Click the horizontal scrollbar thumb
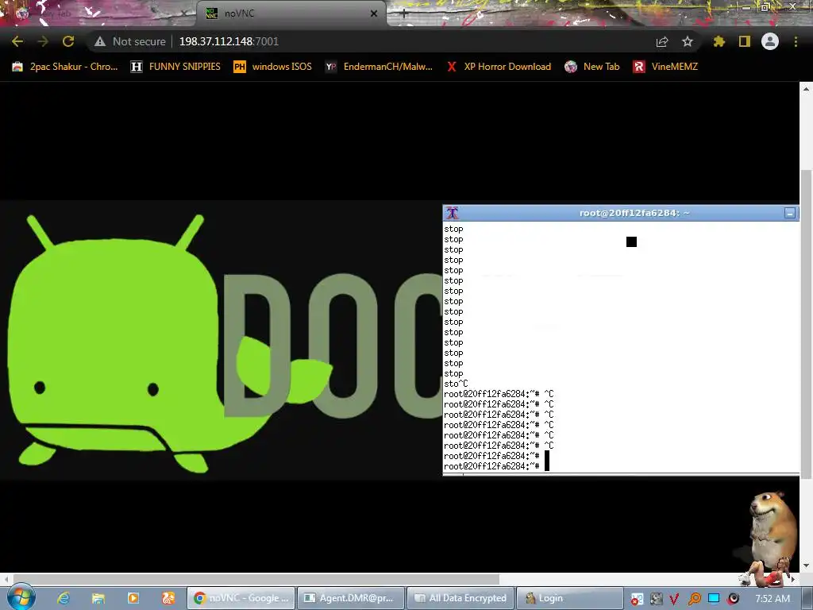The width and height of the screenshot is (813, 610). point(256,579)
